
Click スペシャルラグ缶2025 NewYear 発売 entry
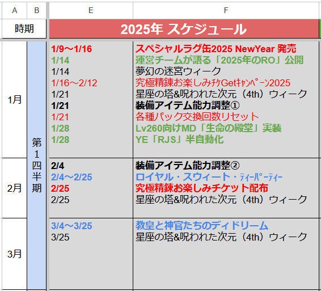pos(216,49)
